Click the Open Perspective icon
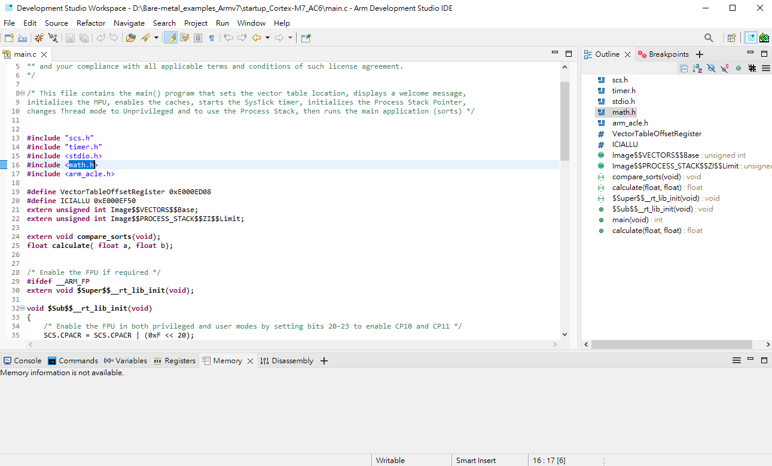 click(731, 38)
